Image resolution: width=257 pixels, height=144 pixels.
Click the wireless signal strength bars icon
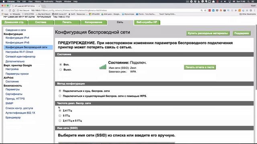[103, 67]
